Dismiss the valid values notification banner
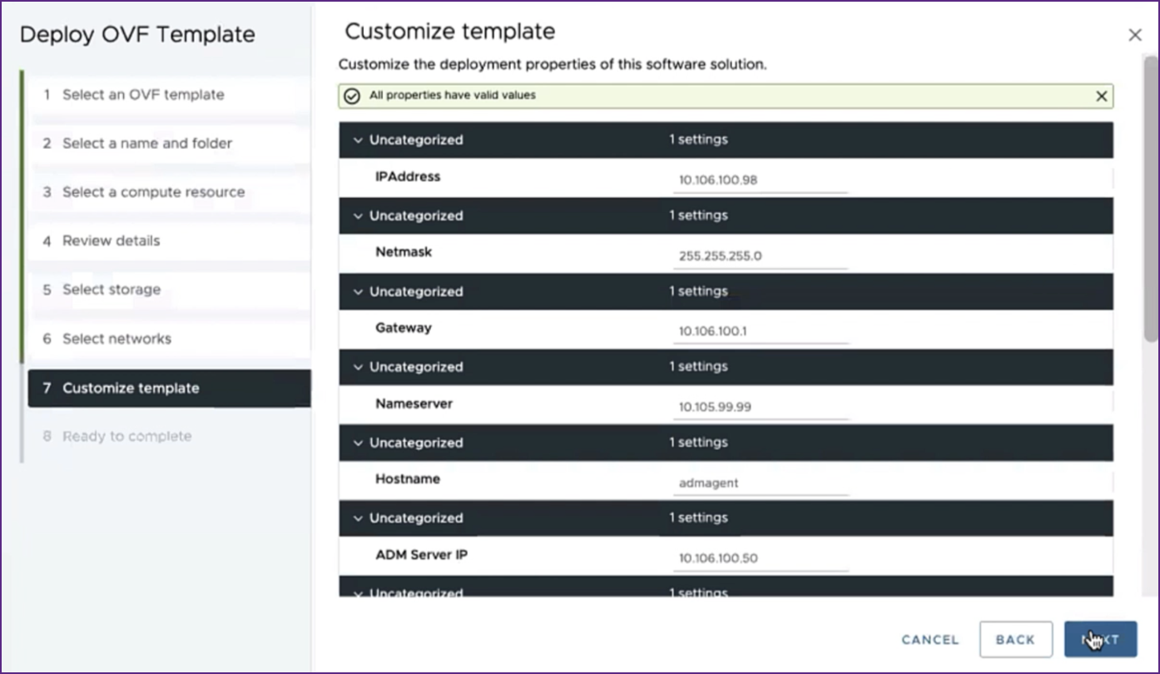The width and height of the screenshot is (1160, 674). (x=1101, y=97)
